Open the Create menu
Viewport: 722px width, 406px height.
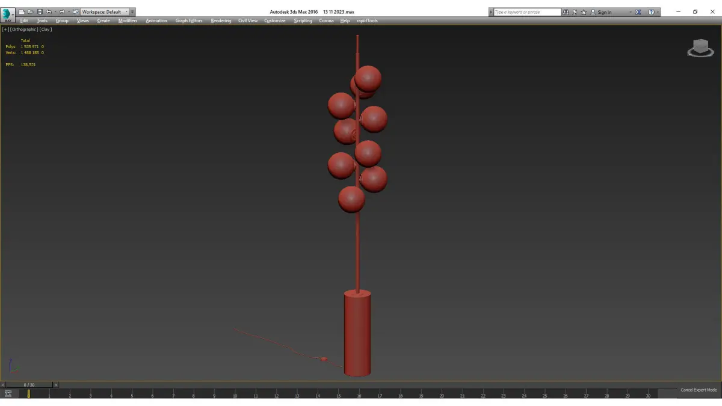103,20
